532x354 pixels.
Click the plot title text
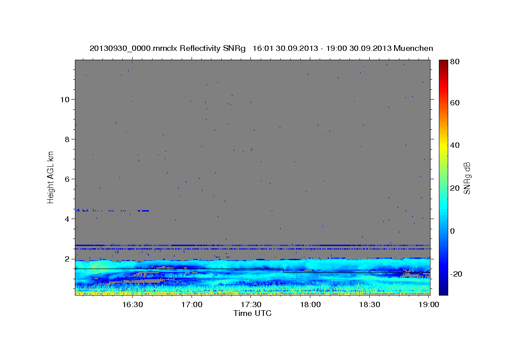(x=261, y=48)
